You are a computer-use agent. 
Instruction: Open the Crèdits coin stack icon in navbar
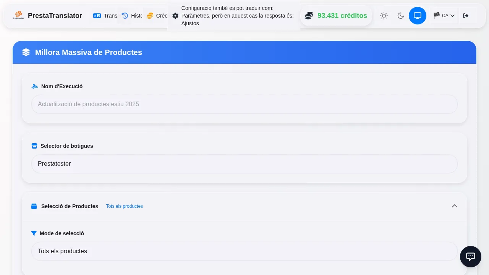pyautogui.click(x=150, y=16)
